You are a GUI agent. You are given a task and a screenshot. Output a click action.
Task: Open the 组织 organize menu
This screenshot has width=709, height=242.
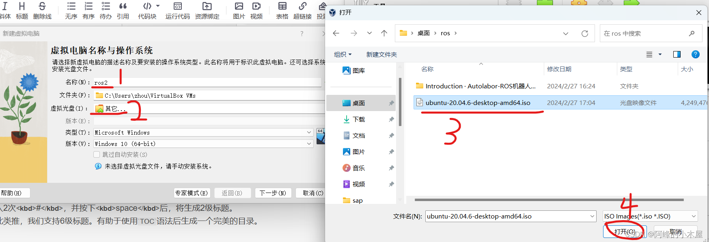point(343,54)
